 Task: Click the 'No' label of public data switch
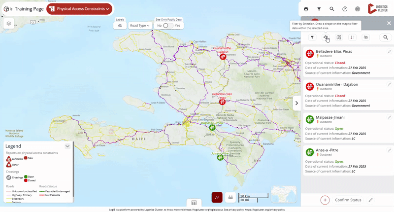[x=159, y=26]
